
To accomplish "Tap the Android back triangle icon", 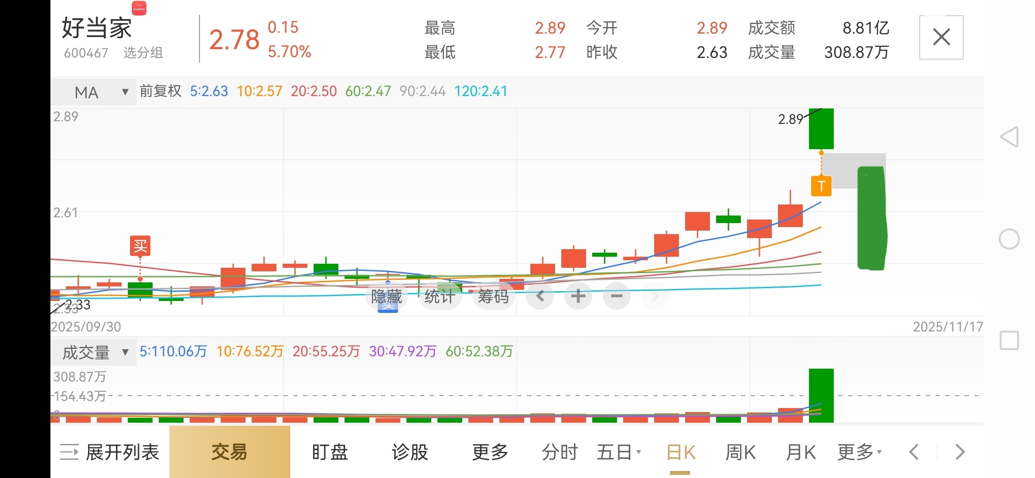I will pyautogui.click(x=1009, y=137).
